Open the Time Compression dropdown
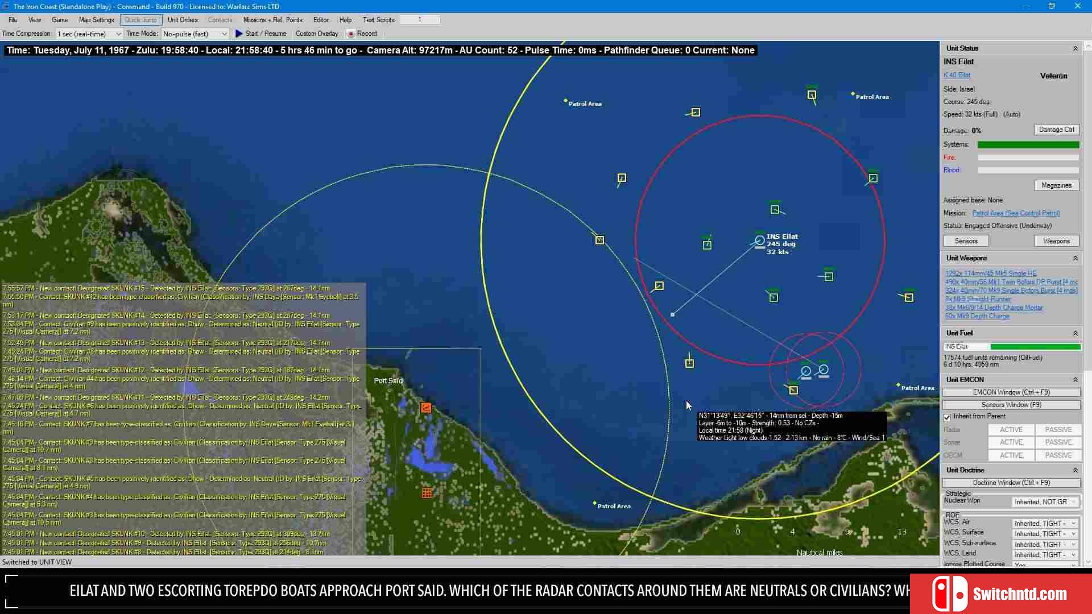 pos(89,34)
